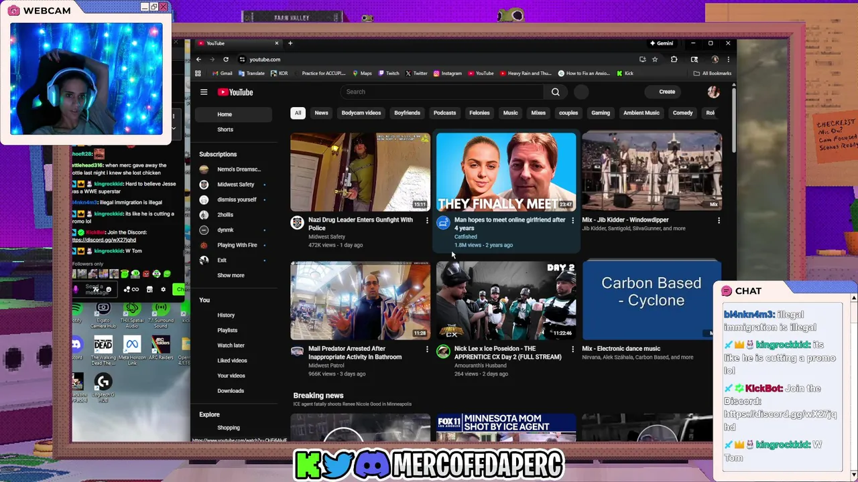The width and height of the screenshot is (858, 482).
Task: Click the YouTube search magnifier button
Action: tap(555, 92)
